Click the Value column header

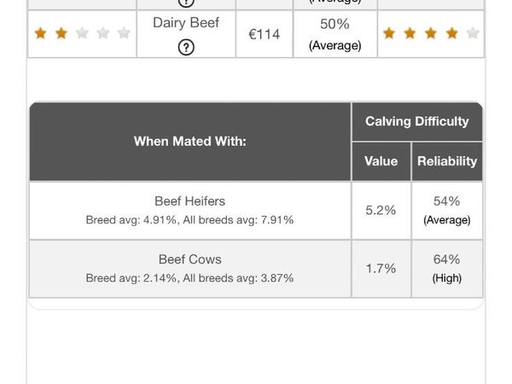click(381, 160)
